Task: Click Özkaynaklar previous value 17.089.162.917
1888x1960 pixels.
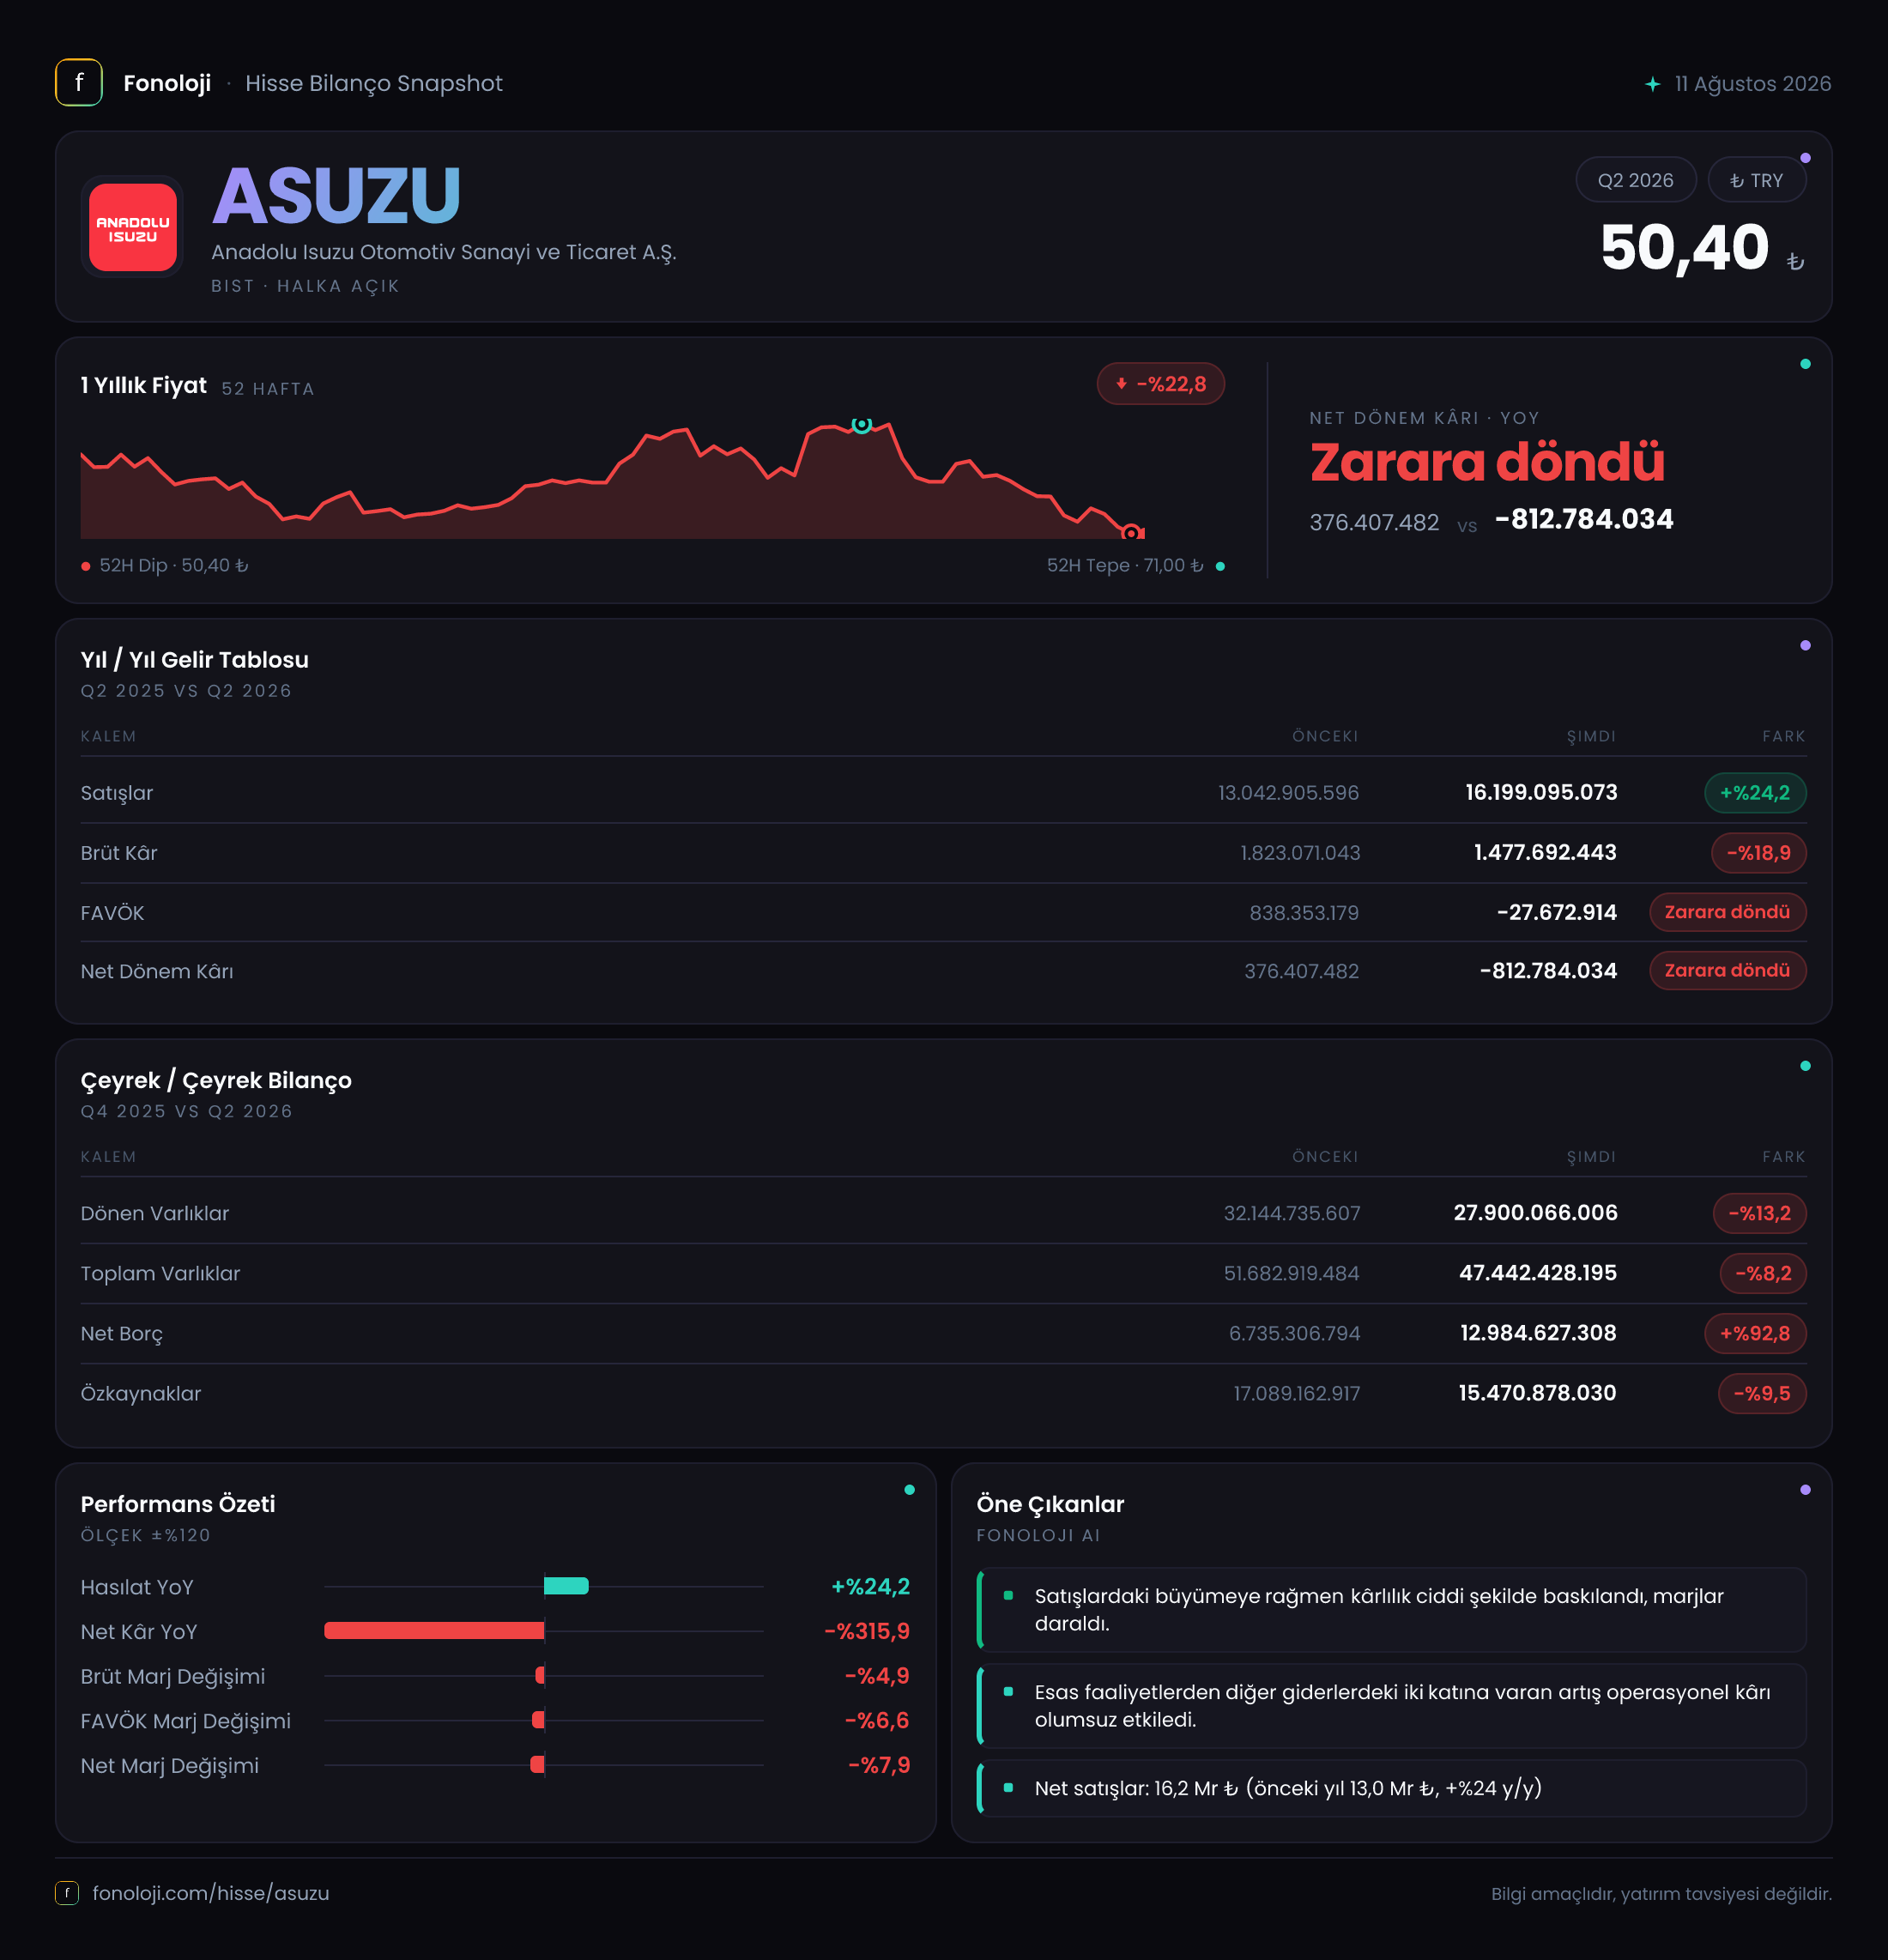Action: 1296,1393
